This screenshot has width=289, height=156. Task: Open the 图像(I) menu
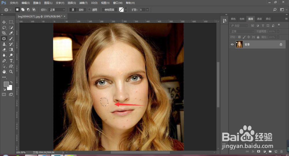point(37,3)
